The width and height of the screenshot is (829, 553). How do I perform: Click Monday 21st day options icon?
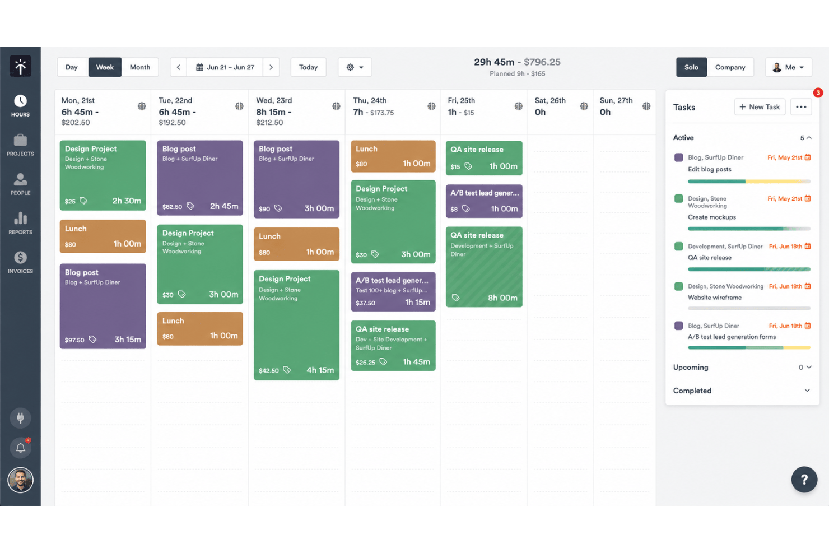point(142,106)
